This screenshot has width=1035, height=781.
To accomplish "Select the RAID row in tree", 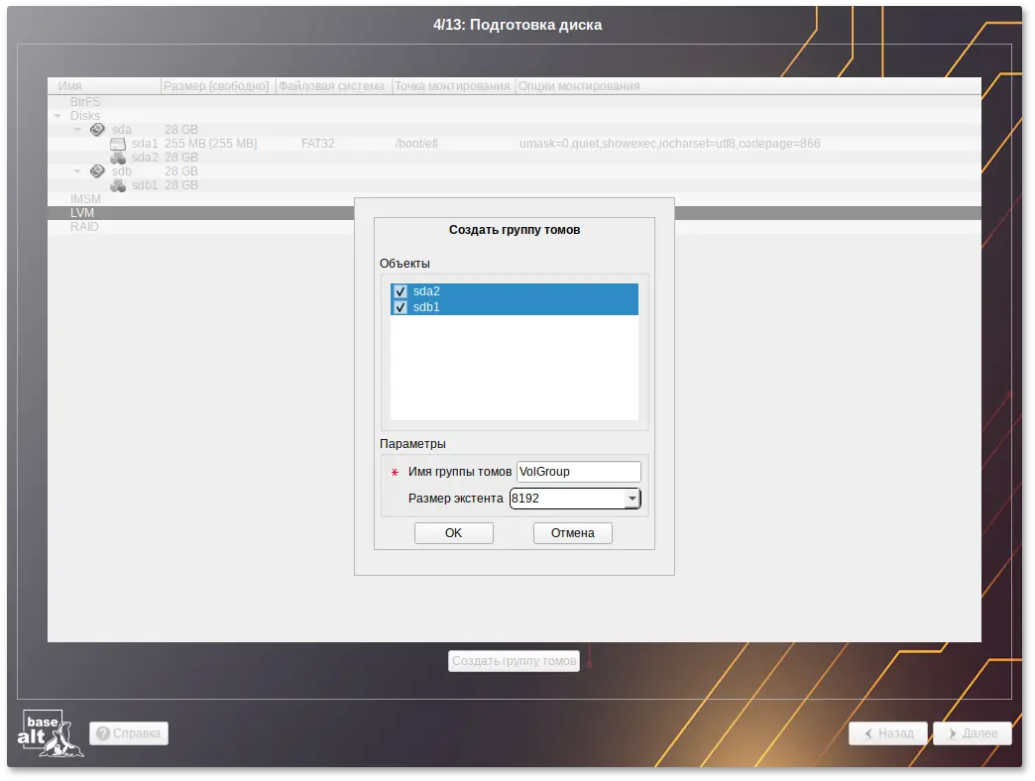I will (x=84, y=227).
